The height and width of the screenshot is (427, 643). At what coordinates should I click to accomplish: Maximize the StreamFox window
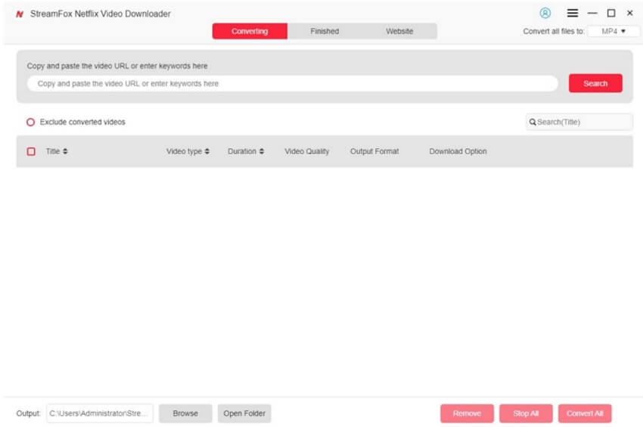(611, 13)
